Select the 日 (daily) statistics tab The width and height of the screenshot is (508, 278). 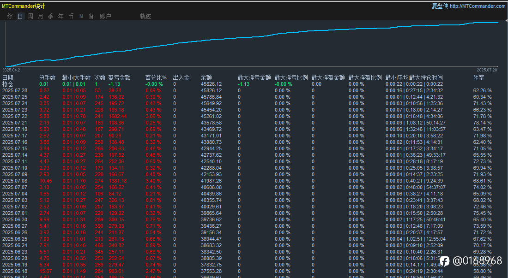click(x=20, y=16)
